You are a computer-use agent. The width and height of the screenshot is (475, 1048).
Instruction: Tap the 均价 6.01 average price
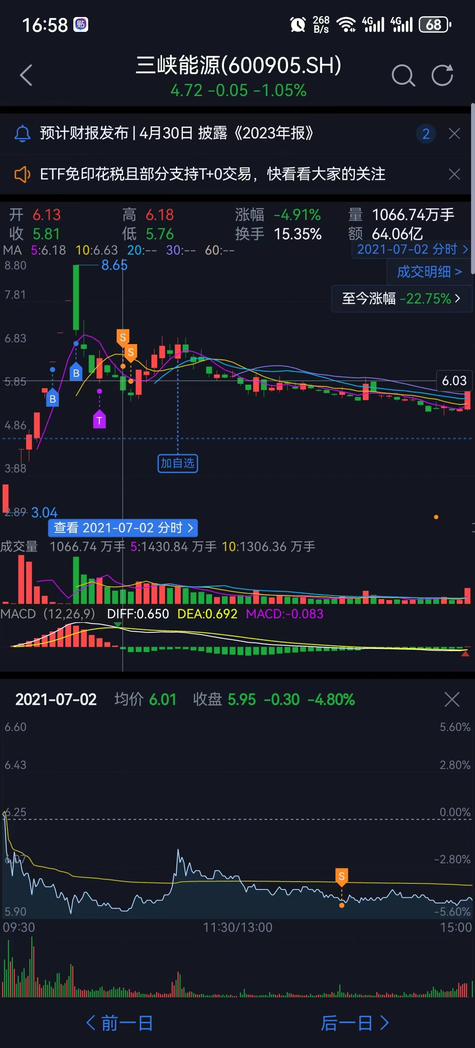(145, 700)
